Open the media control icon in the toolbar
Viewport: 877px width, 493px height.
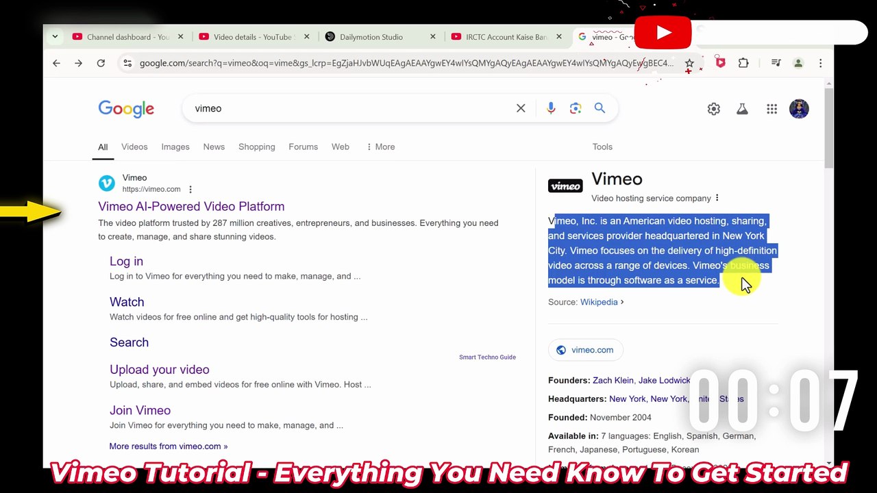(x=776, y=63)
